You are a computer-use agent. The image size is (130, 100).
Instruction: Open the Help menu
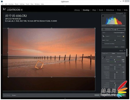click(42, 4)
